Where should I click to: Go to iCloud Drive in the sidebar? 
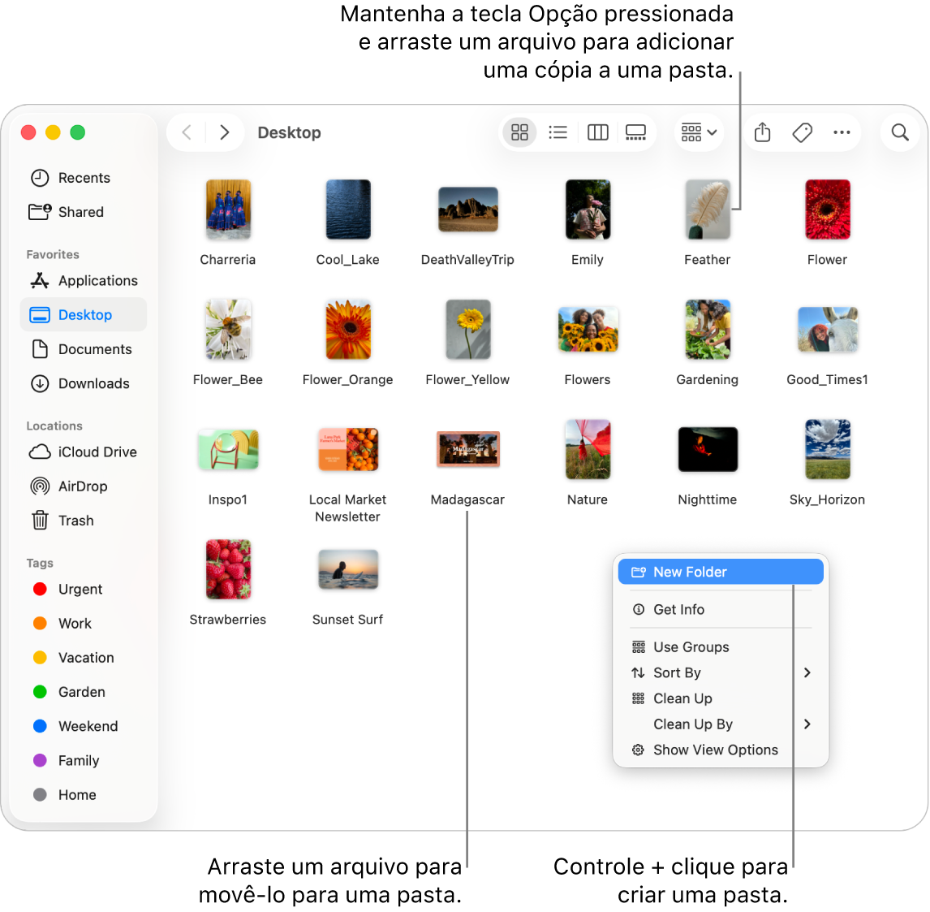click(x=95, y=452)
